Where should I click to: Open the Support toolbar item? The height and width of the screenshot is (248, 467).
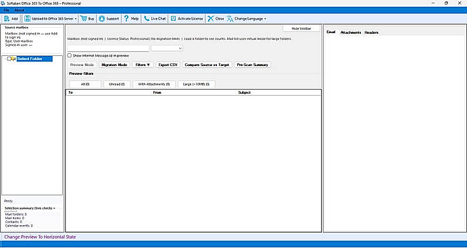[109, 19]
